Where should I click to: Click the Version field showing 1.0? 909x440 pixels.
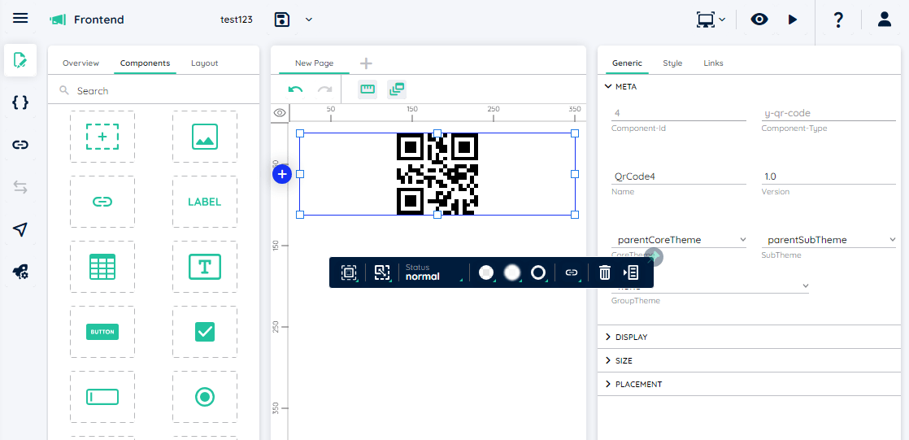(829, 176)
